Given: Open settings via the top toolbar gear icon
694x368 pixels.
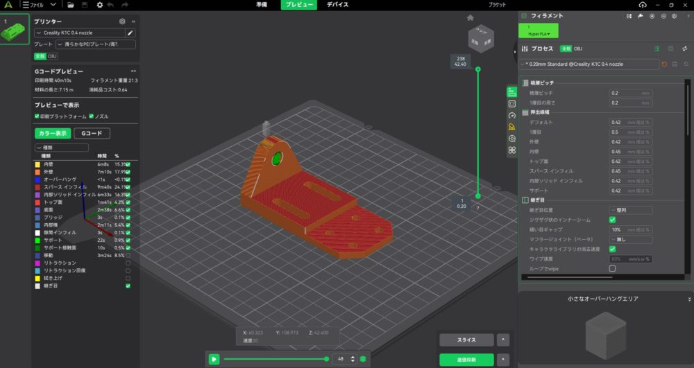Looking at the screenshot, I should click(x=100, y=5).
